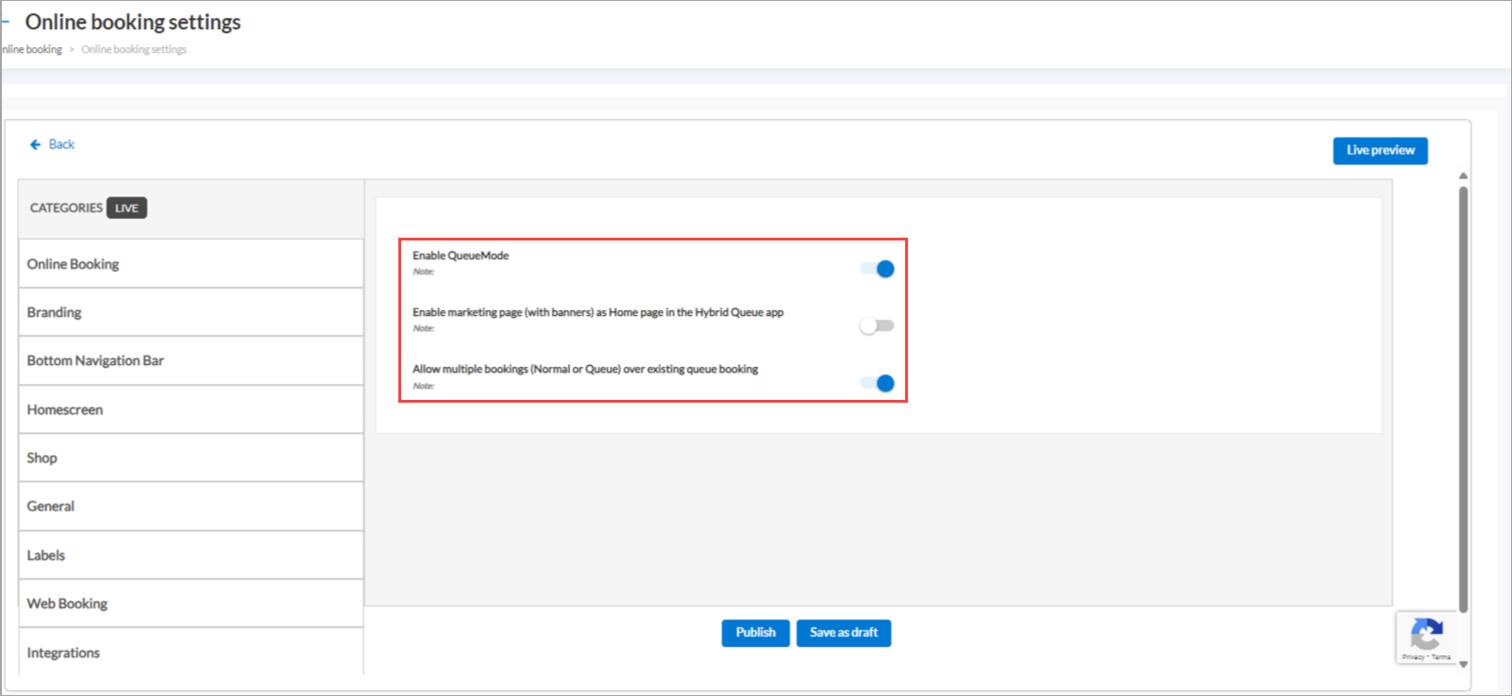Click the Publish button

coord(755,633)
